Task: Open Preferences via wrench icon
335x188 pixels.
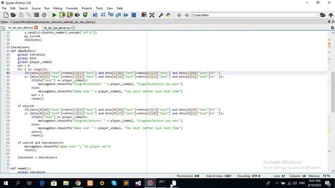Action: tap(161, 15)
